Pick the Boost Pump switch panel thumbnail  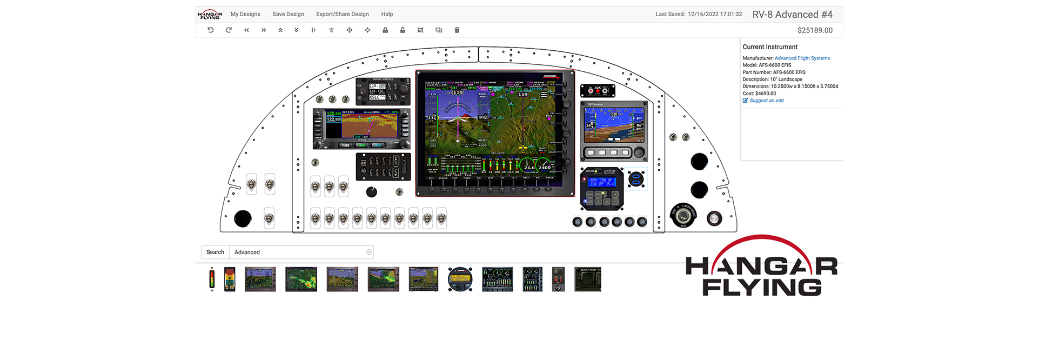click(588, 279)
